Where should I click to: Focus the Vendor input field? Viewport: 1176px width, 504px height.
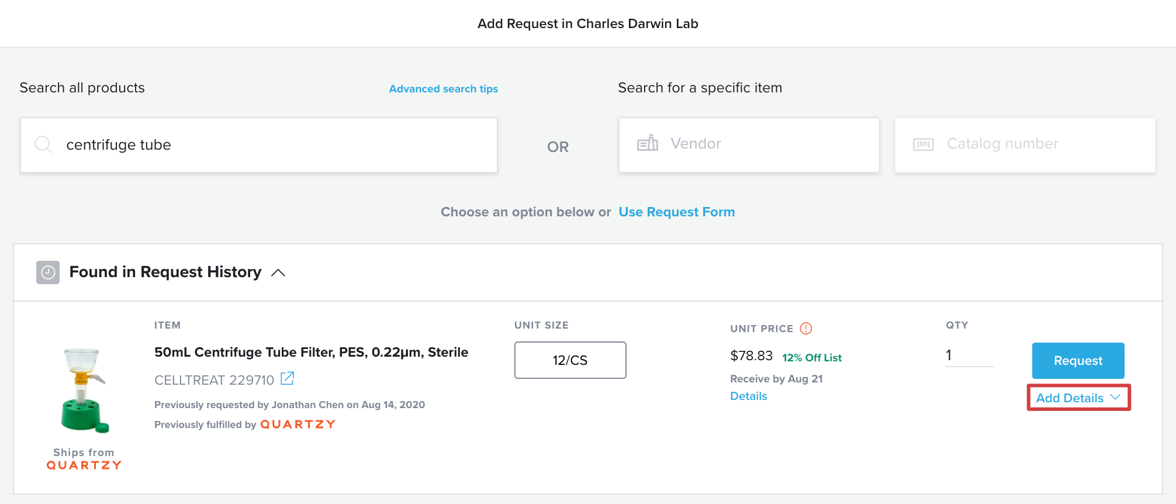point(749,145)
